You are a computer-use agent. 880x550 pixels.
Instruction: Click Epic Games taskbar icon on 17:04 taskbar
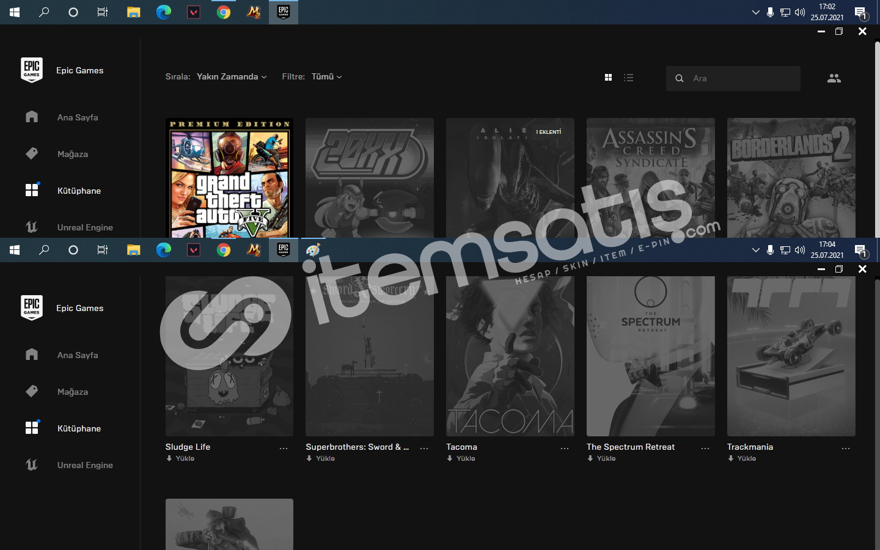284,250
